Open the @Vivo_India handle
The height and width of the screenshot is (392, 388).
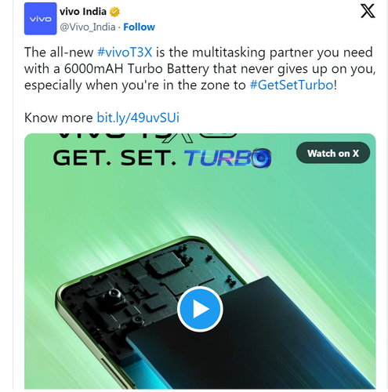click(88, 27)
